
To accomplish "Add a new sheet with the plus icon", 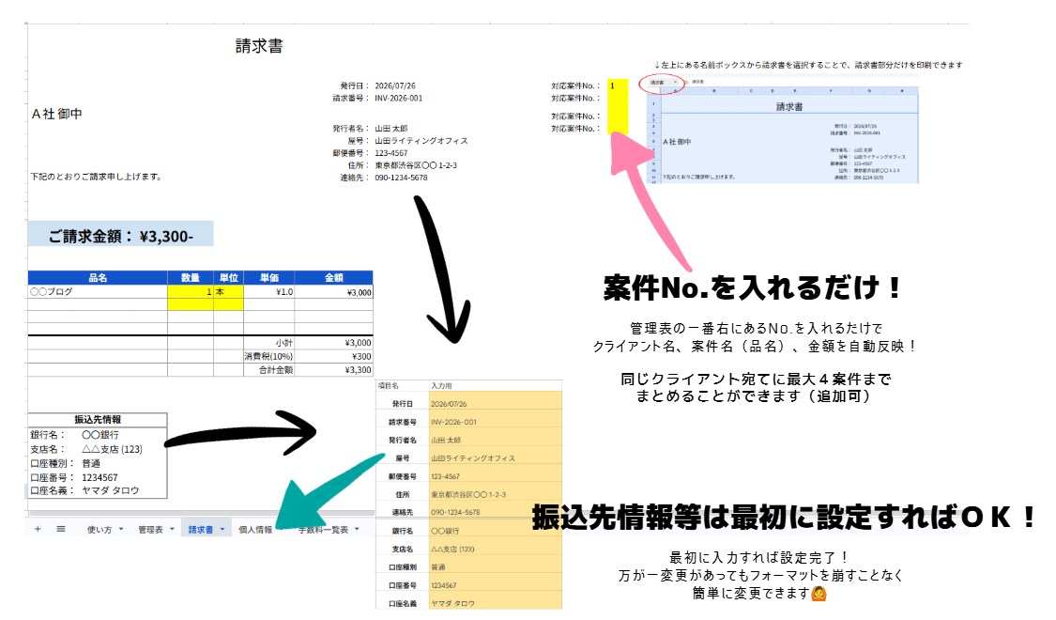I will 38,529.
